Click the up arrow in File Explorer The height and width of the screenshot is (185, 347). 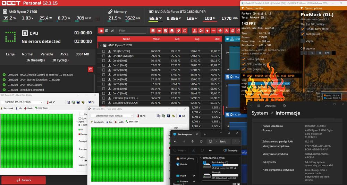193,141
